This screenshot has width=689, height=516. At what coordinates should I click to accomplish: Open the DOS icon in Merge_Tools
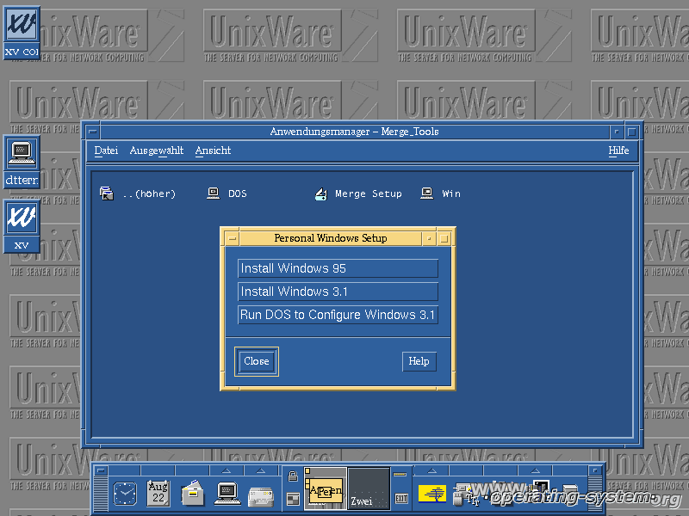[x=214, y=193]
